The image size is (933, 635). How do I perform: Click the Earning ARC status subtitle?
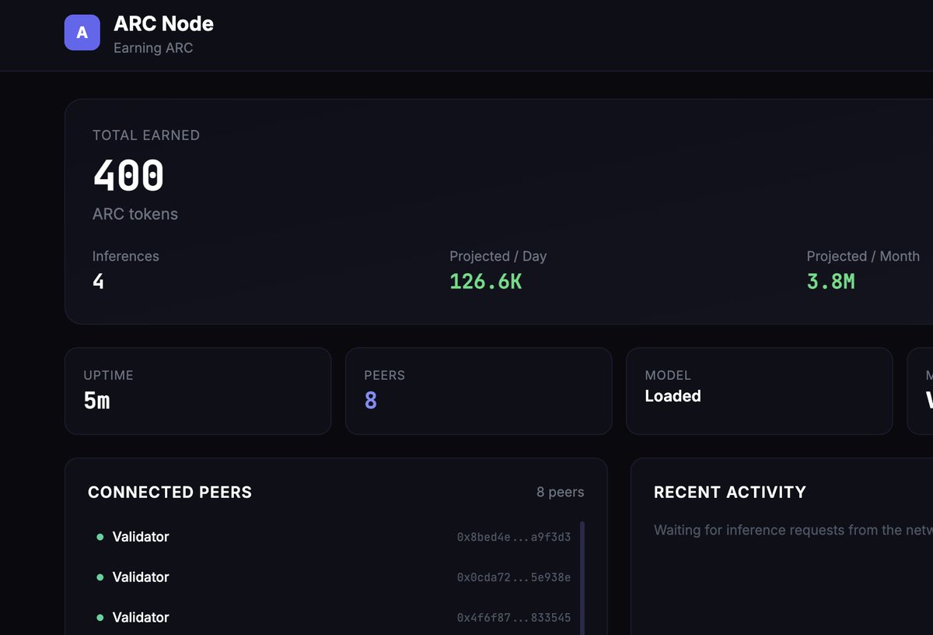point(153,47)
